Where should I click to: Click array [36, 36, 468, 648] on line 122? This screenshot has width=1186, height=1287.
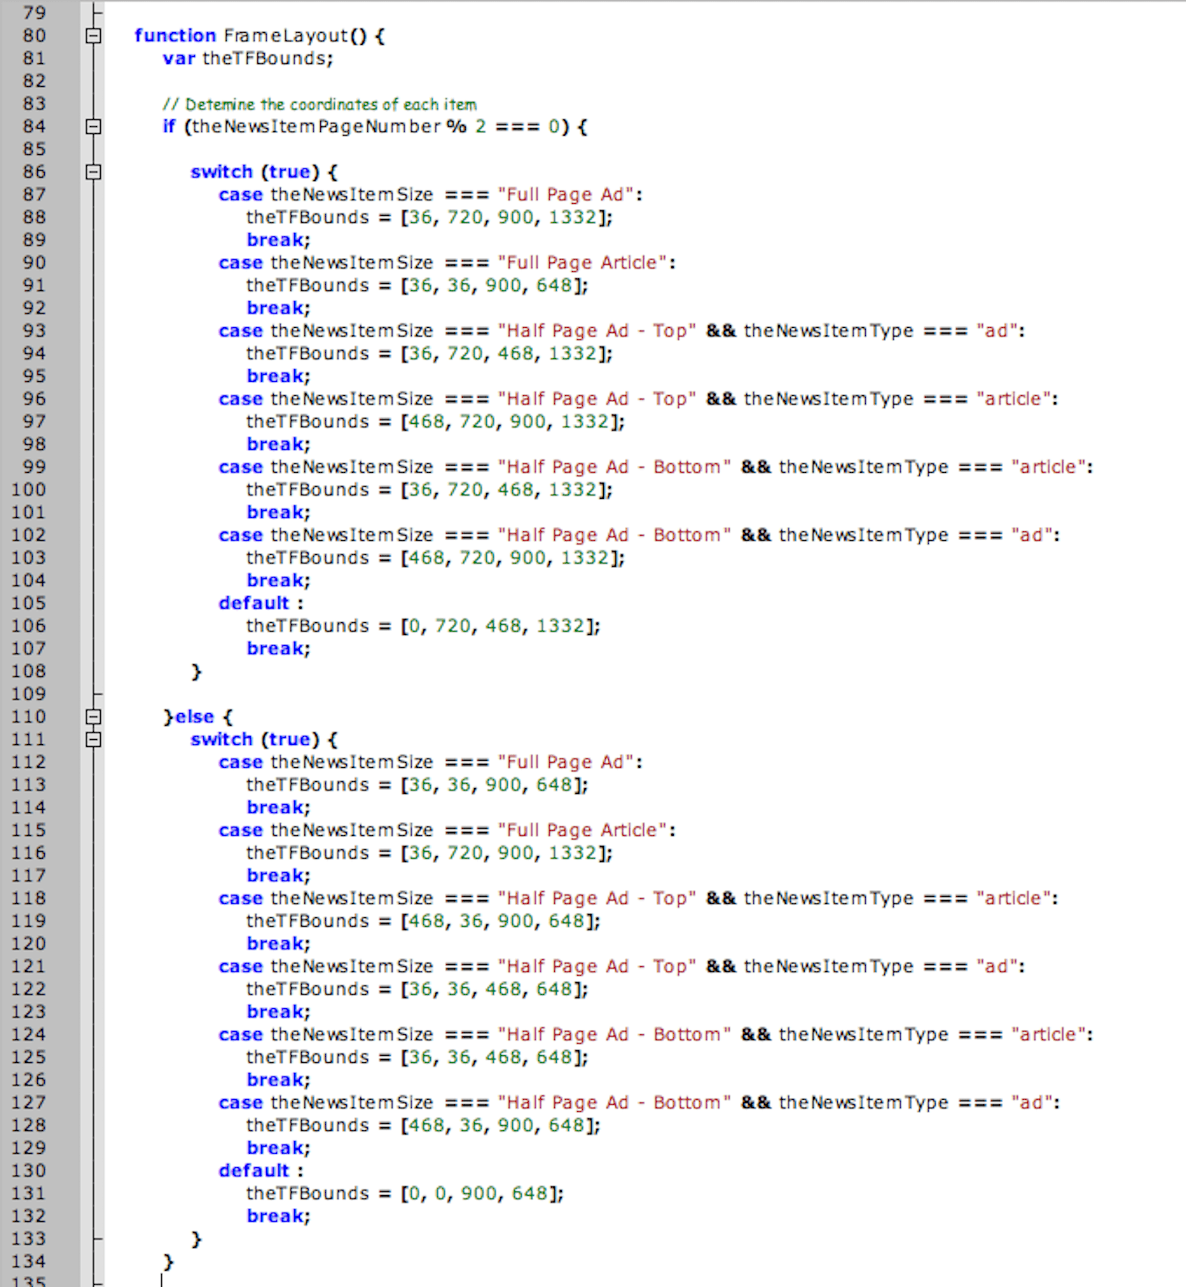492,989
